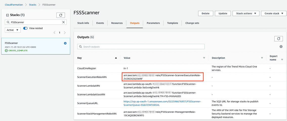
Task: Select the FSSScanner stack radio button
Action: [65, 43]
